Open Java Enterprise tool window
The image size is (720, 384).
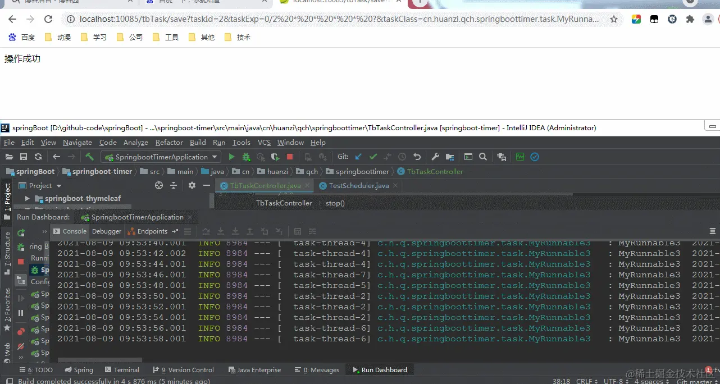254,370
